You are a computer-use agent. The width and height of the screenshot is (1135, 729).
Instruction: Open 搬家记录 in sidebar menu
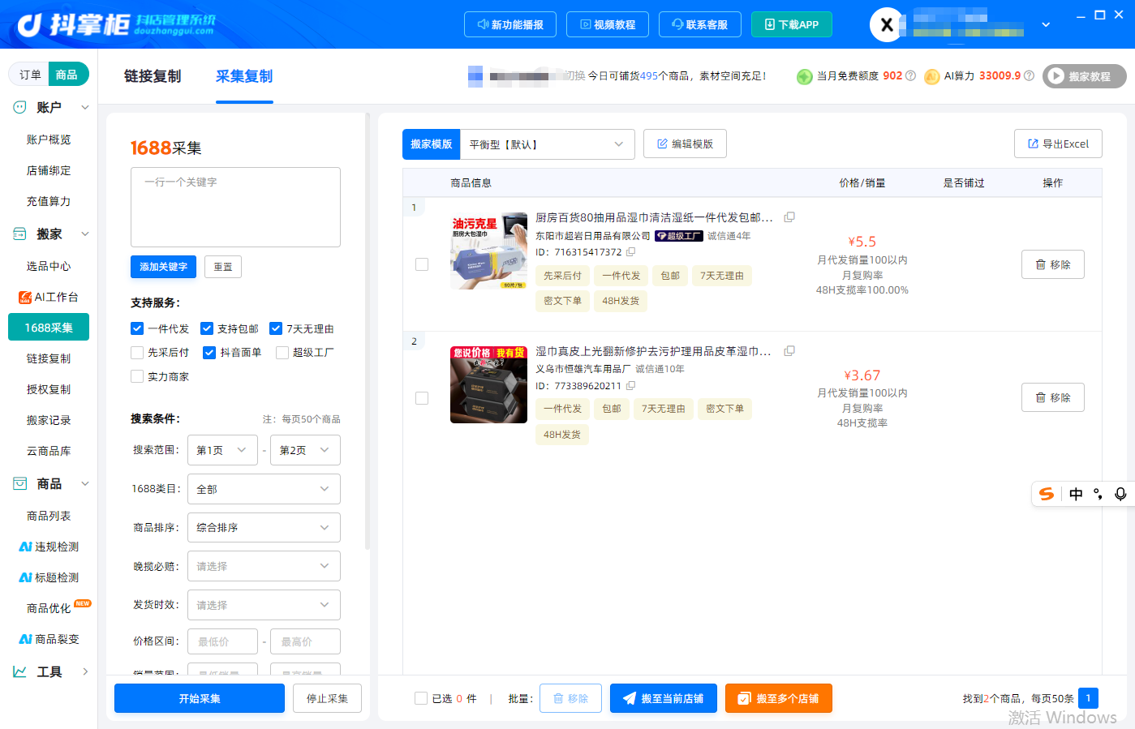coord(49,420)
